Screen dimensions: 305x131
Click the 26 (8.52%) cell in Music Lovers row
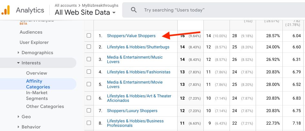point(242,60)
